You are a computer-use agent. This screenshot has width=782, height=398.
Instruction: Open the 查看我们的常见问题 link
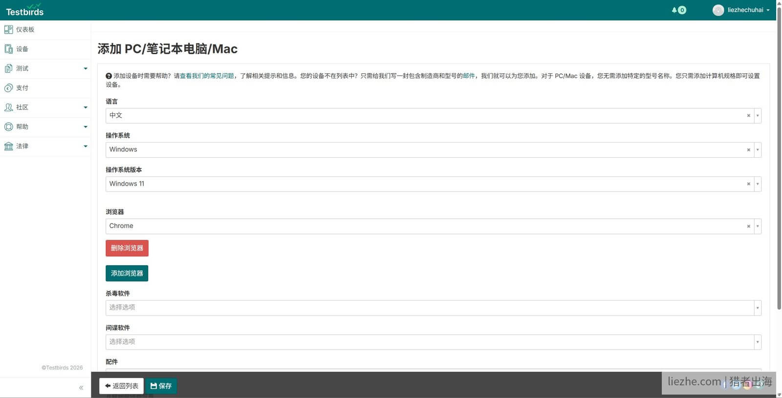pyautogui.click(x=207, y=76)
